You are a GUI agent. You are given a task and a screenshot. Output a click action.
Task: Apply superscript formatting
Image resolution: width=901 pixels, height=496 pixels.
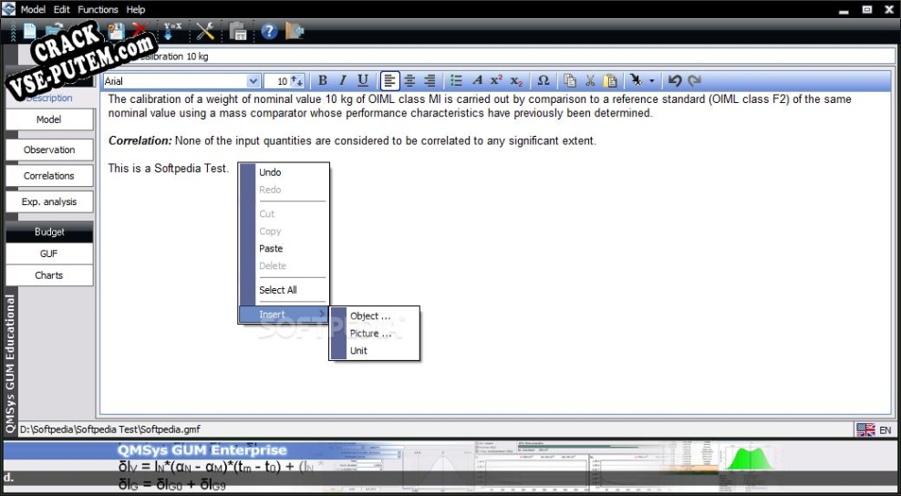pyautogui.click(x=496, y=80)
